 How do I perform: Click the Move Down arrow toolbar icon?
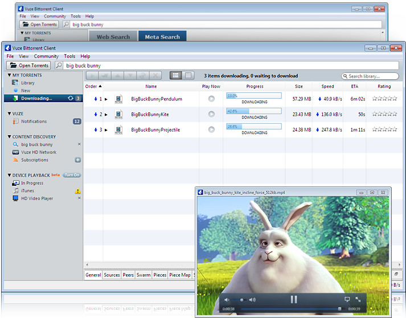tap(130, 76)
